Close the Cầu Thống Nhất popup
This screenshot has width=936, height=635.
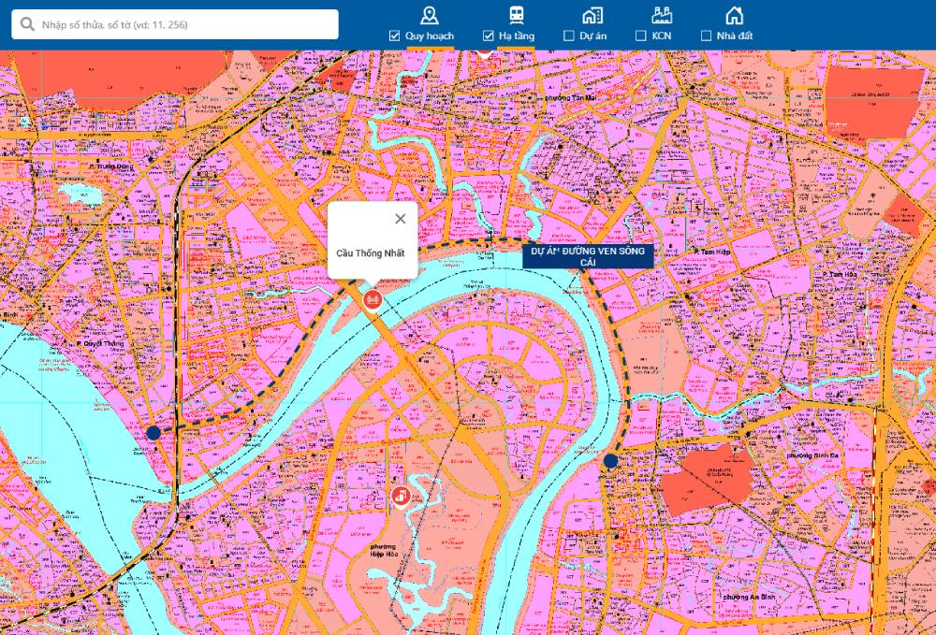click(x=401, y=219)
